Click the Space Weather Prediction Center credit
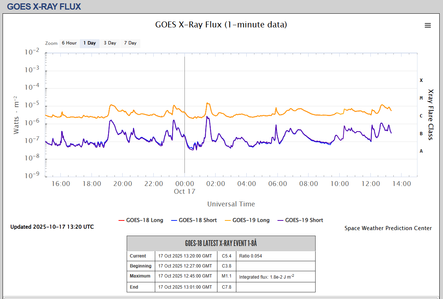 (x=388, y=228)
